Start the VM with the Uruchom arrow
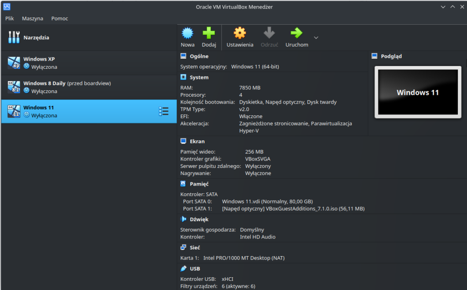Viewport: 467px width, 290px height. coord(296,33)
